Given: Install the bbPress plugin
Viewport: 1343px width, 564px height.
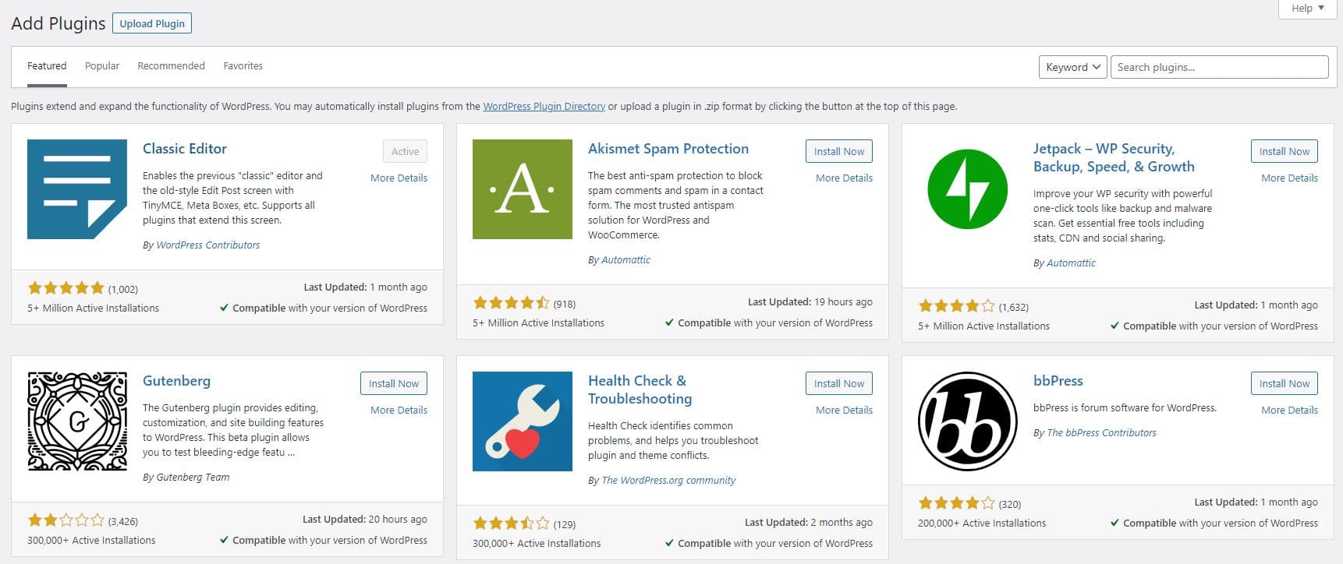Looking at the screenshot, I should click(x=1285, y=383).
